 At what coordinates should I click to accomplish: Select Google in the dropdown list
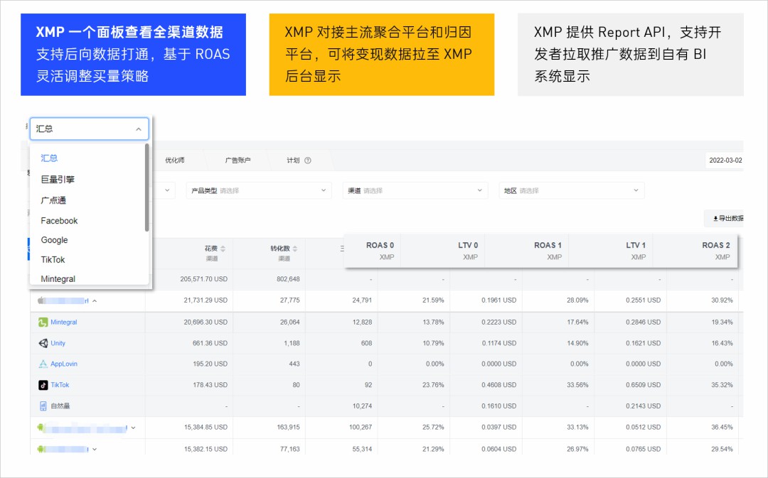tap(54, 240)
